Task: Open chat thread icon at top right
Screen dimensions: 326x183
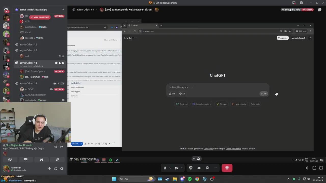Action: pos(320,10)
